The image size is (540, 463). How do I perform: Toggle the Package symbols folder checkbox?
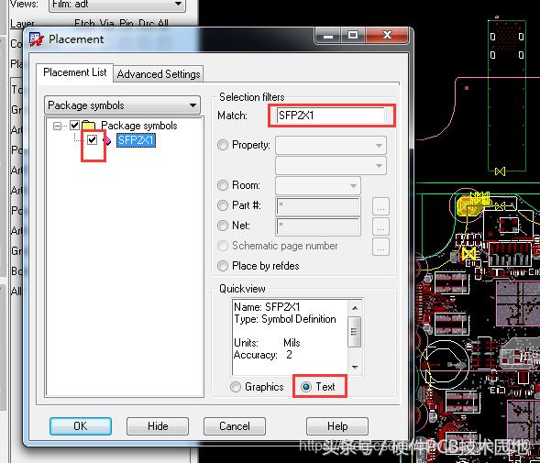coord(75,125)
